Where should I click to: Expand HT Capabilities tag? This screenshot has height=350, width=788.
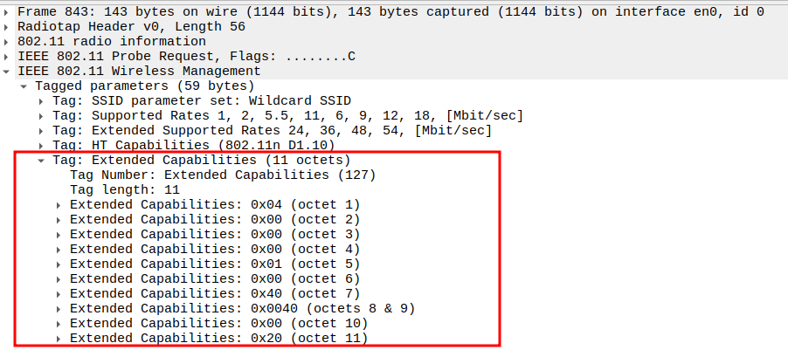coord(41,145)
